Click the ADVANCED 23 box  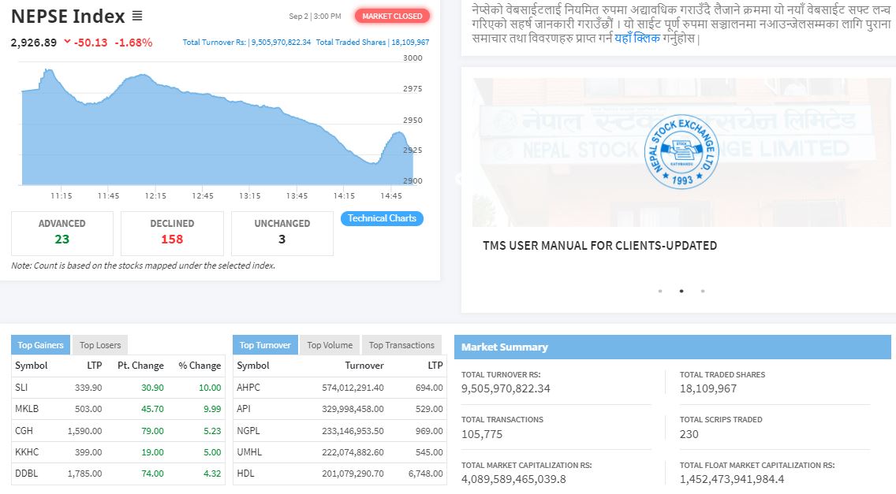[x=62, y=233]
